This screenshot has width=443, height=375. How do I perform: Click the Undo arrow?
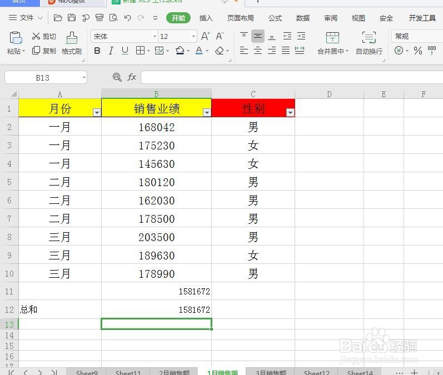[x=127, y=18]
